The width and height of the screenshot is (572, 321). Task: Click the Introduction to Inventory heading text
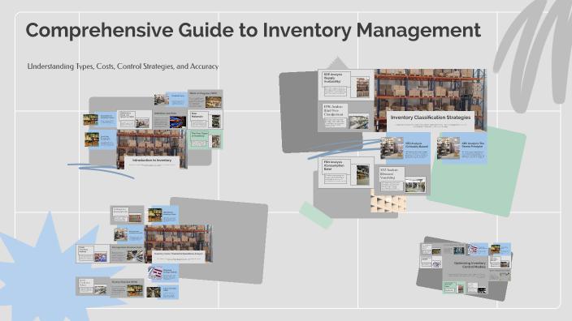[x=152, y=160]
